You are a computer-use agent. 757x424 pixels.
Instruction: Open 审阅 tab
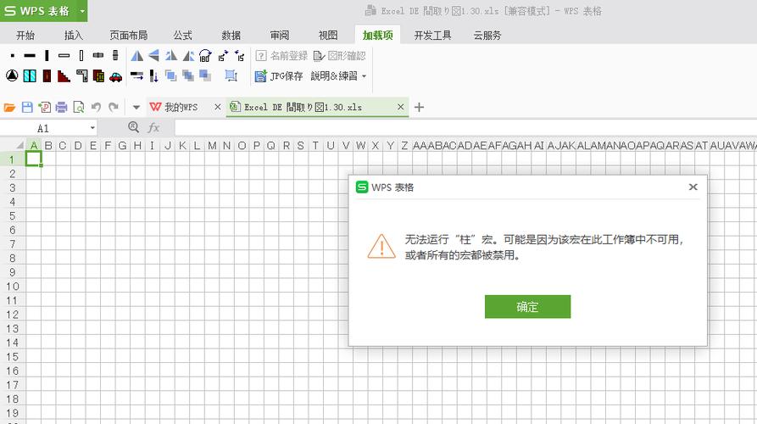click(x=280, y=36)
